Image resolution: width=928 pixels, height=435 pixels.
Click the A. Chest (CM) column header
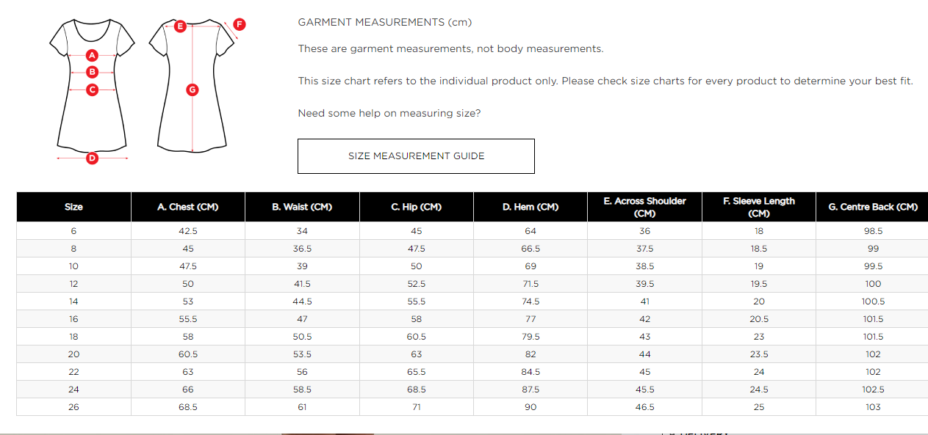(188, 207)
